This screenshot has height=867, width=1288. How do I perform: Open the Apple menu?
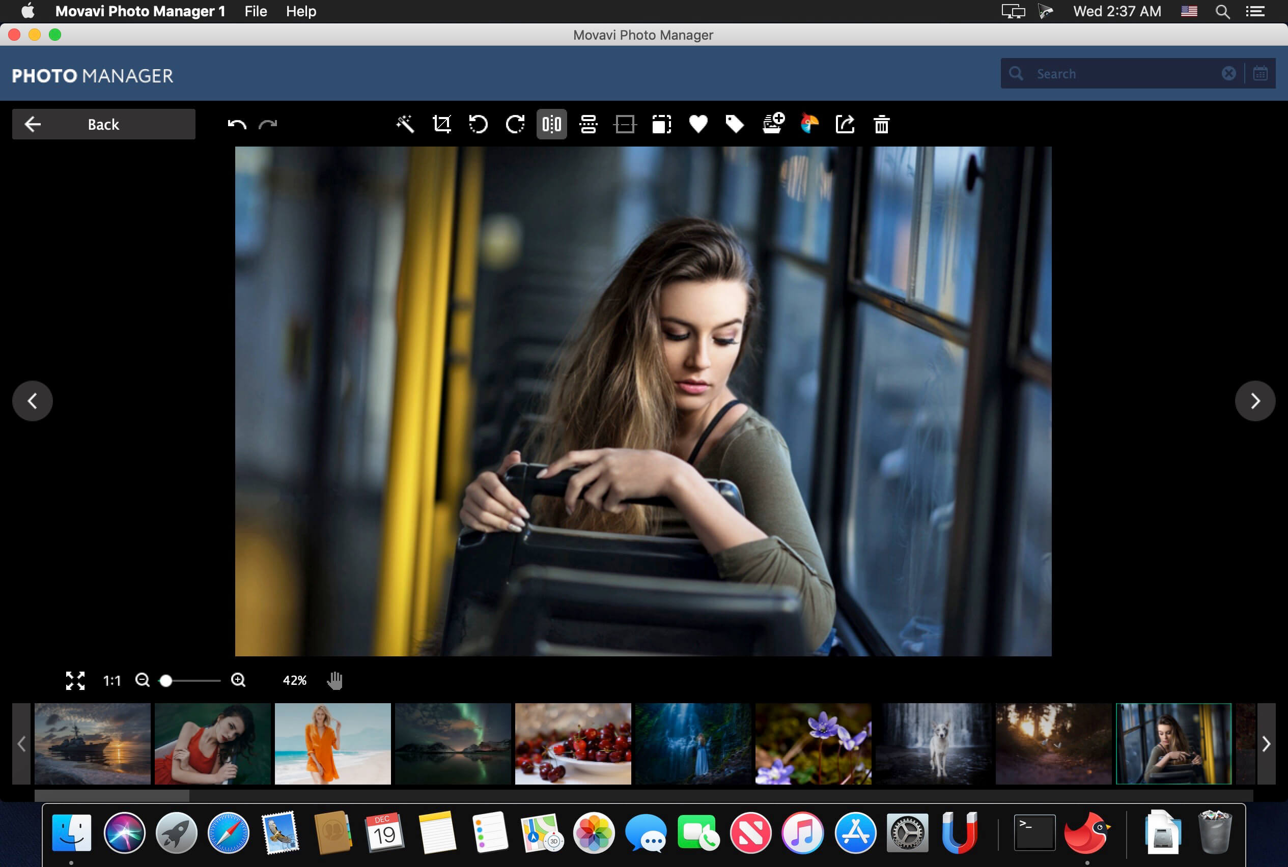pyautogui.click(x=27, y=11)
